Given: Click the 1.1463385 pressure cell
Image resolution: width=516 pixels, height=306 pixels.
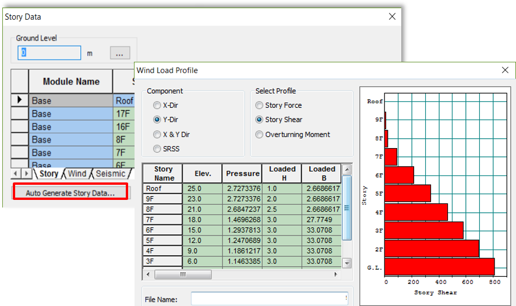Looking at the screenshot, I should coord(242,261).
